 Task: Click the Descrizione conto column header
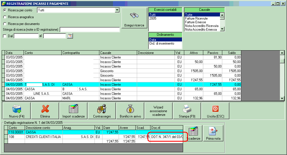click(x=44, y=128)
